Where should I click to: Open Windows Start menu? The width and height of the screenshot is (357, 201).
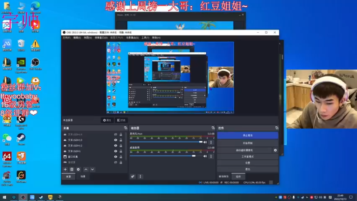point(4,197)
